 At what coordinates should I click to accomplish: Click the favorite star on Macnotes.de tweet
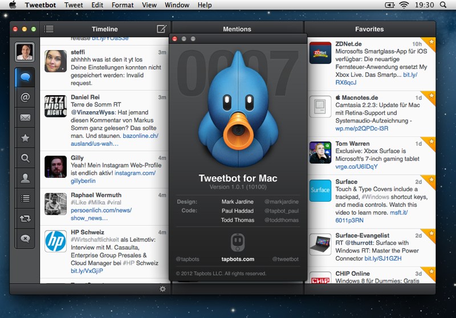(431, 96)
